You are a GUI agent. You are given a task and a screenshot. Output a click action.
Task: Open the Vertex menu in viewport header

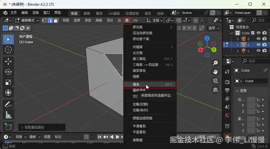pos(110,20)
